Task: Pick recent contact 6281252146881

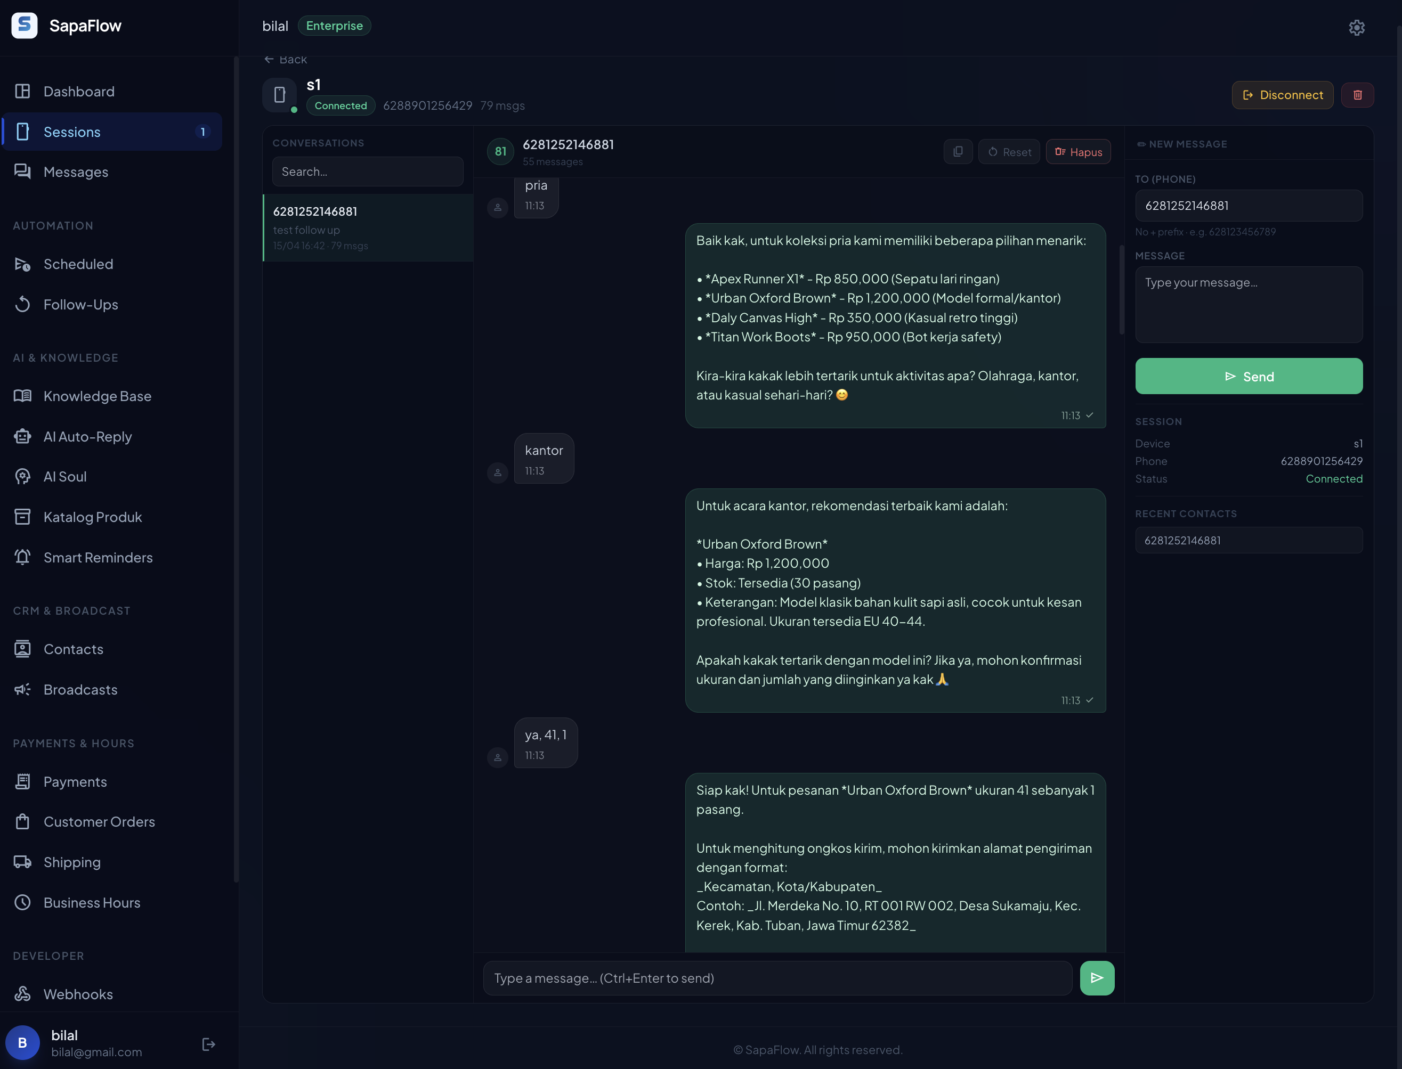Action: pos(1248,540)
